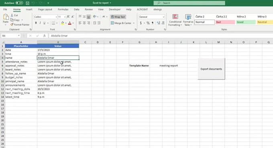The image size is (273, 148).
Task: Open Number group dialog launcher
Action: 165,29
